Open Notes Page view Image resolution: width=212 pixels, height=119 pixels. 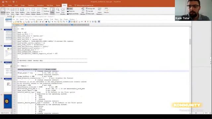(17, 11)
